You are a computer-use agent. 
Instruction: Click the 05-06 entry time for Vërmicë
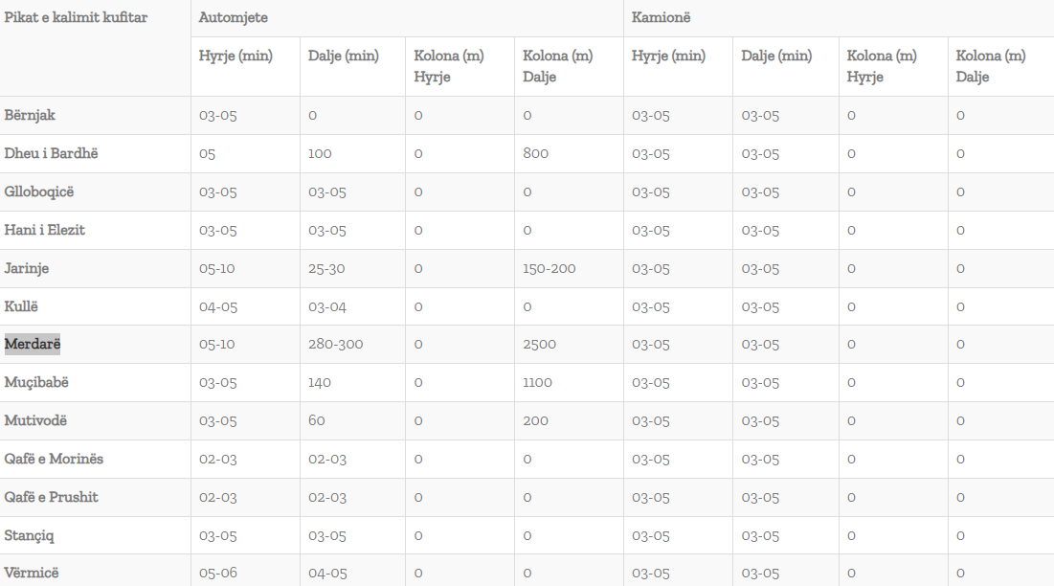tap(217, 573)
